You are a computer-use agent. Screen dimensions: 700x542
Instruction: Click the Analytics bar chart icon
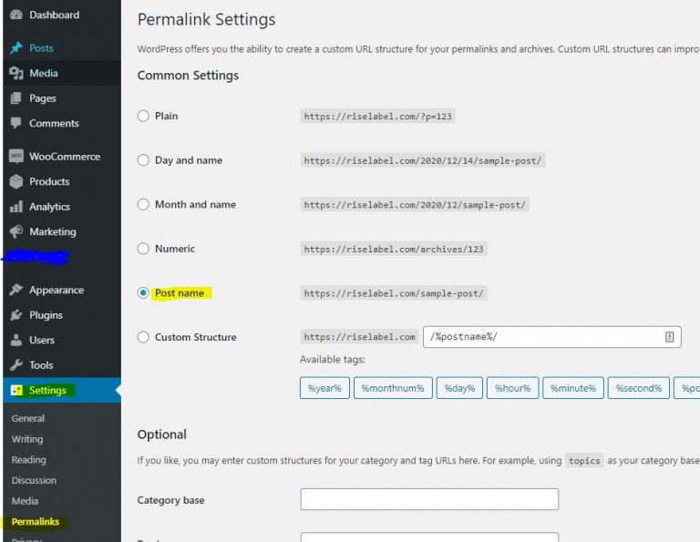[x=16, y=207]
